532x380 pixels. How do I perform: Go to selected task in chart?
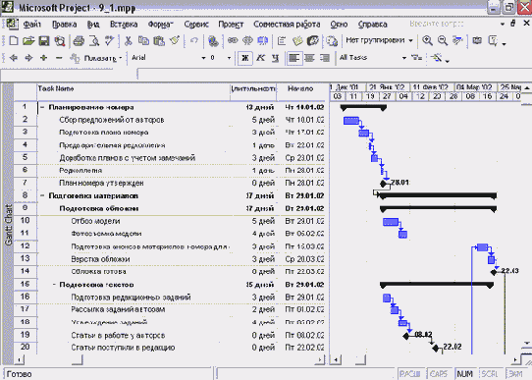pos(458,41)
